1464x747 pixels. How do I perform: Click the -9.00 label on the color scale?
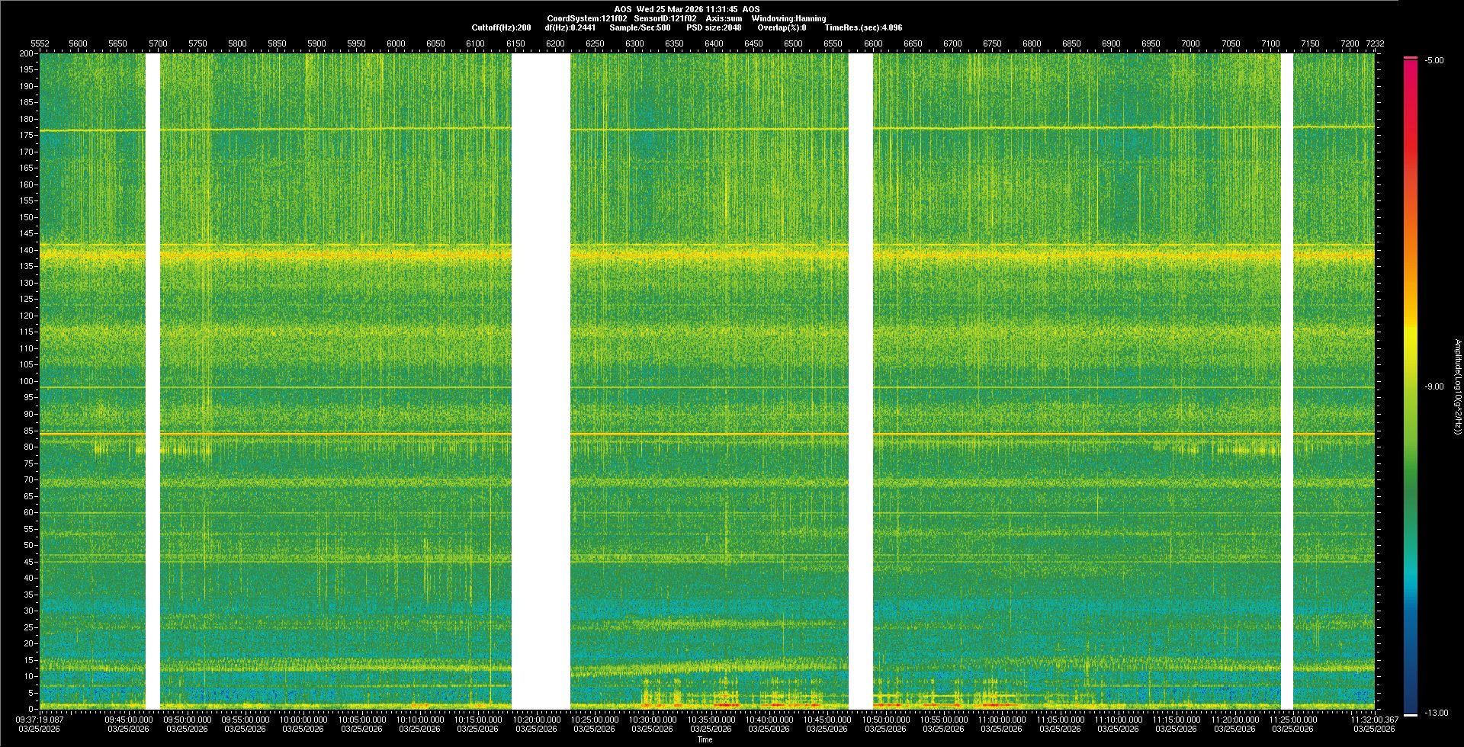1433,387
